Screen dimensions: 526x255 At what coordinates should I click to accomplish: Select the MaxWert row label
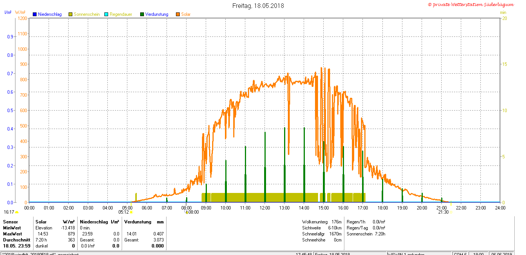13,234
